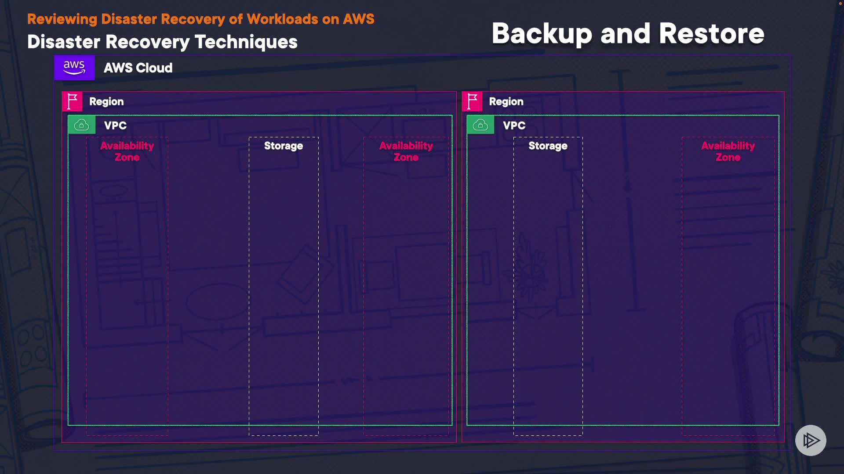This screenshot has height=474, width=844.
Task: Select the left region Storage label
Action: pyautogui.click(x=284, y=146)
